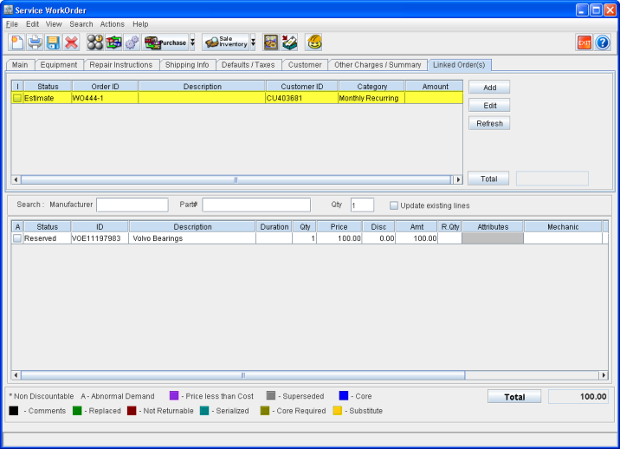Open the Sale Inventory search button
Image resolution: width=620 pixels, height=449 pixels.
(226, 42)
